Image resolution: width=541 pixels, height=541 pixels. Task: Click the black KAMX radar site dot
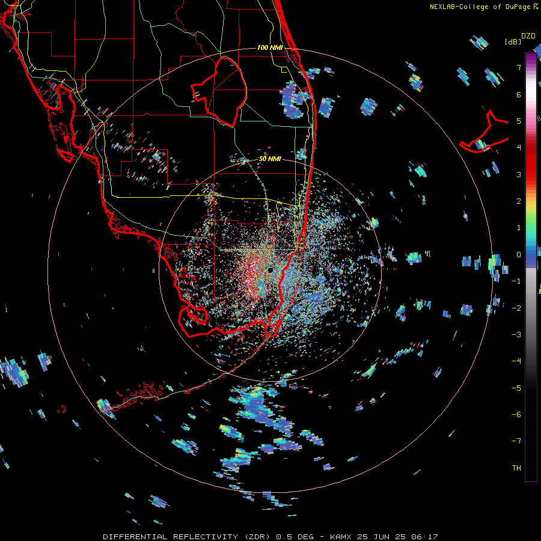tap(270, 270)
